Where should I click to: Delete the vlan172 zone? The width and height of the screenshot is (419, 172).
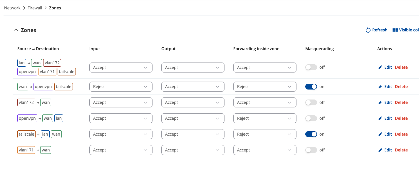(401, 102)
